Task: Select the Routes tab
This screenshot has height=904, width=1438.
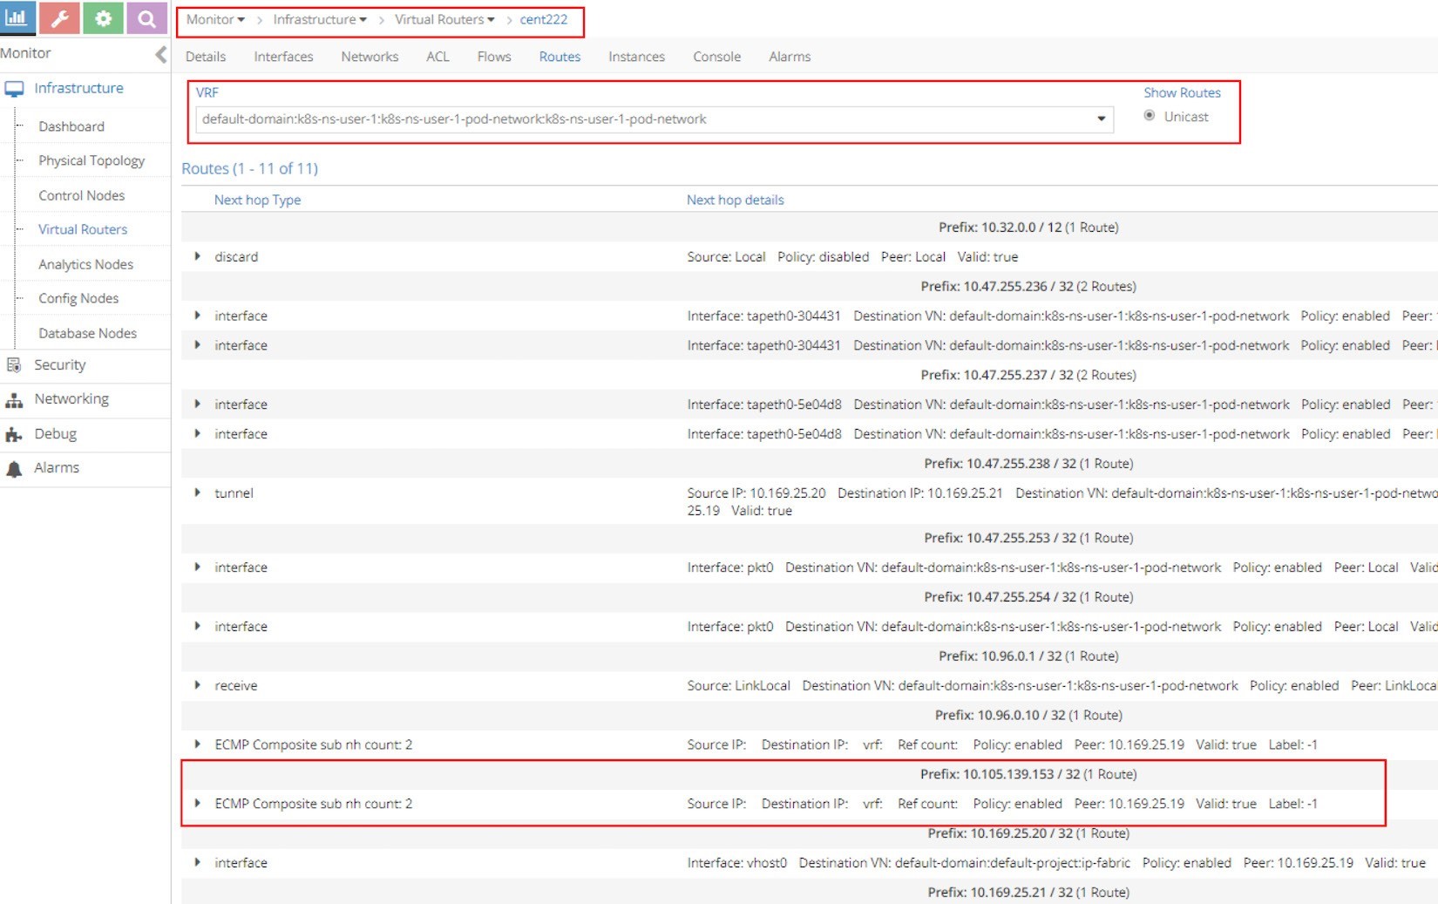Action: click(560, 57)
